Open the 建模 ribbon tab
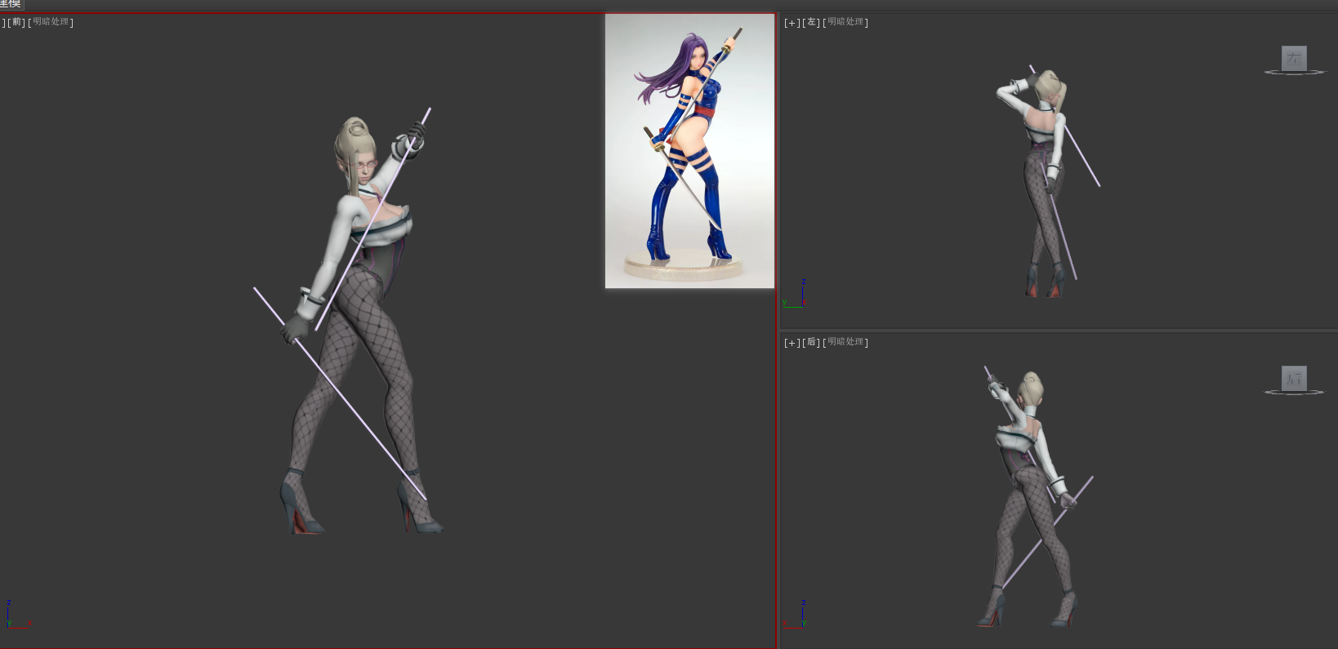The height and width of the screenshot is (649, 1338). coord(11,4)
